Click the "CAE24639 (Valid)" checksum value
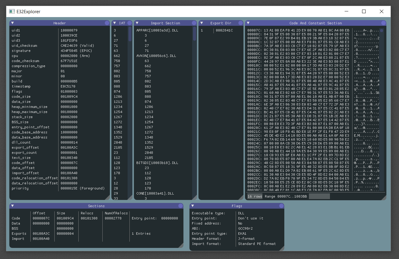This screenshot has width=399, height=259. [77, 46]
